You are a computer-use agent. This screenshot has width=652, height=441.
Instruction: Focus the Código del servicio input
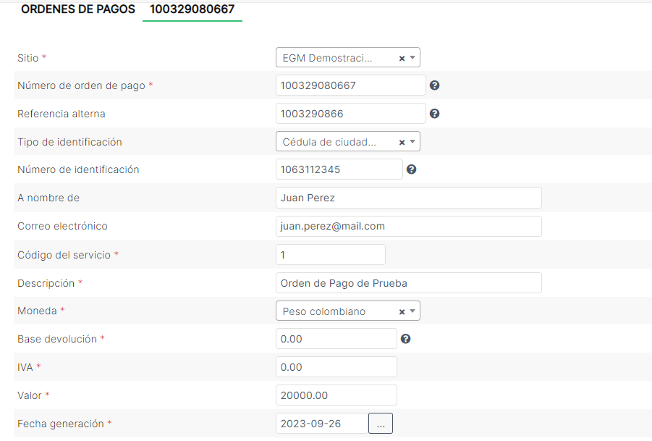coord(330,255)
